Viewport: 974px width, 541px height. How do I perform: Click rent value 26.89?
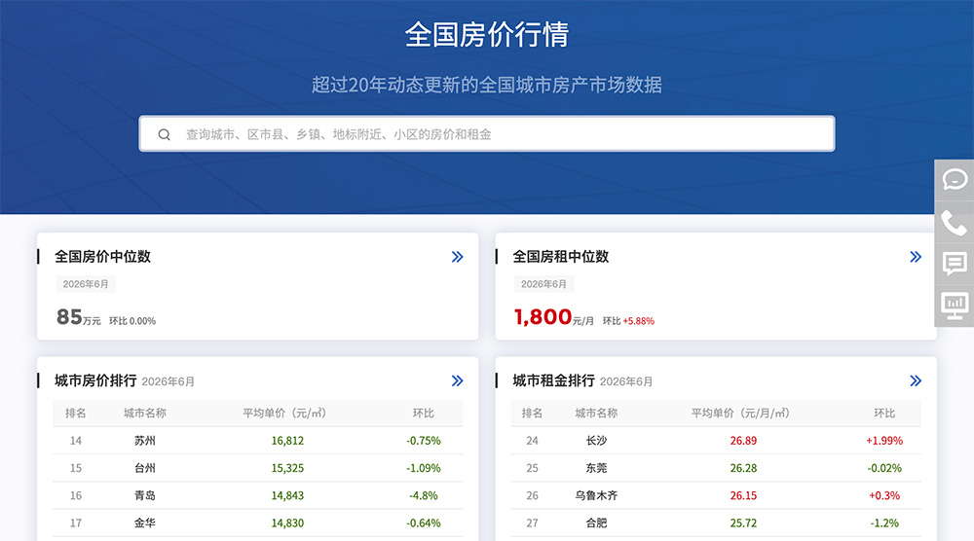[x=743, y=441]
